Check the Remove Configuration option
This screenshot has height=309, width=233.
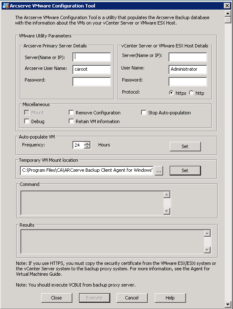(71, 113)
